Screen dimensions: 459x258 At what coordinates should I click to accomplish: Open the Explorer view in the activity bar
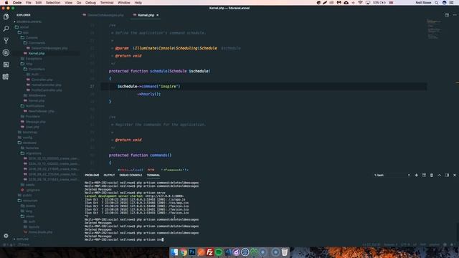pyautogui.click(x=6, y=16)
